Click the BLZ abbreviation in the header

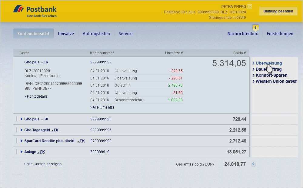[x=224, y=12]
